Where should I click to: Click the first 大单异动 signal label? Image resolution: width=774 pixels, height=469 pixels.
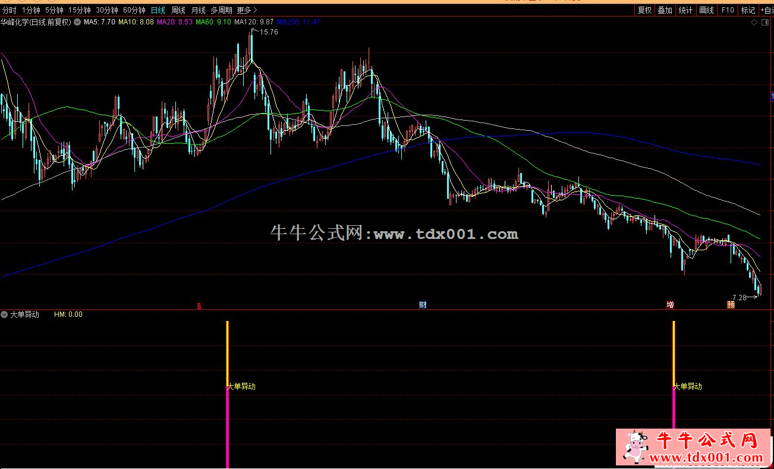[242, 386]
